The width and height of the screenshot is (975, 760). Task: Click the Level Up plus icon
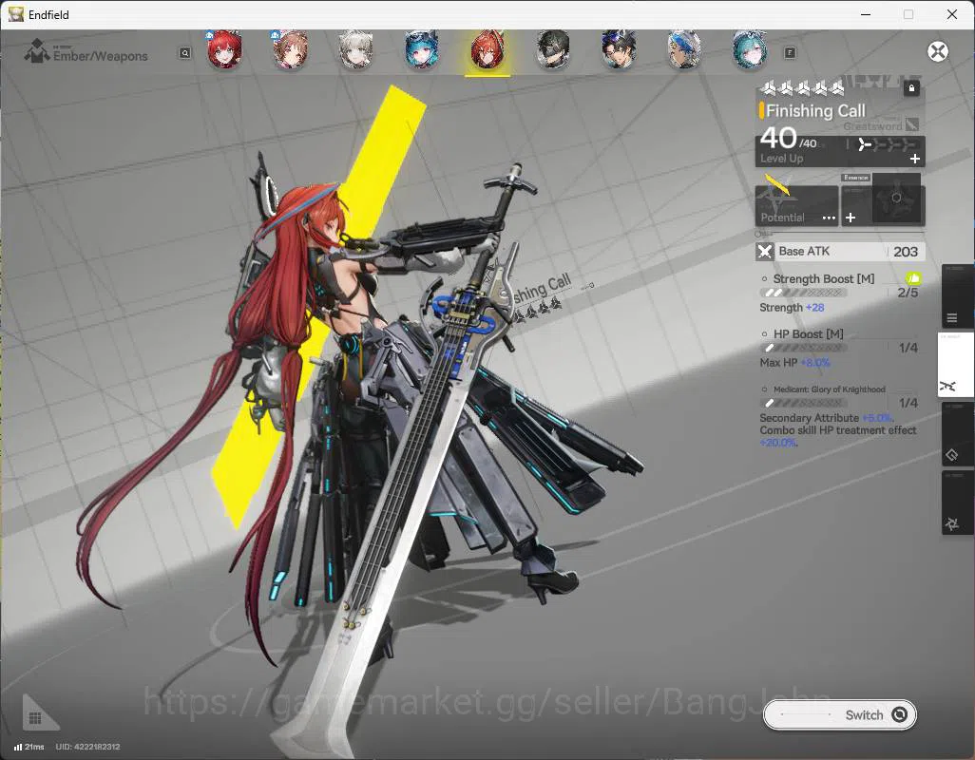[x=915, y=159]
